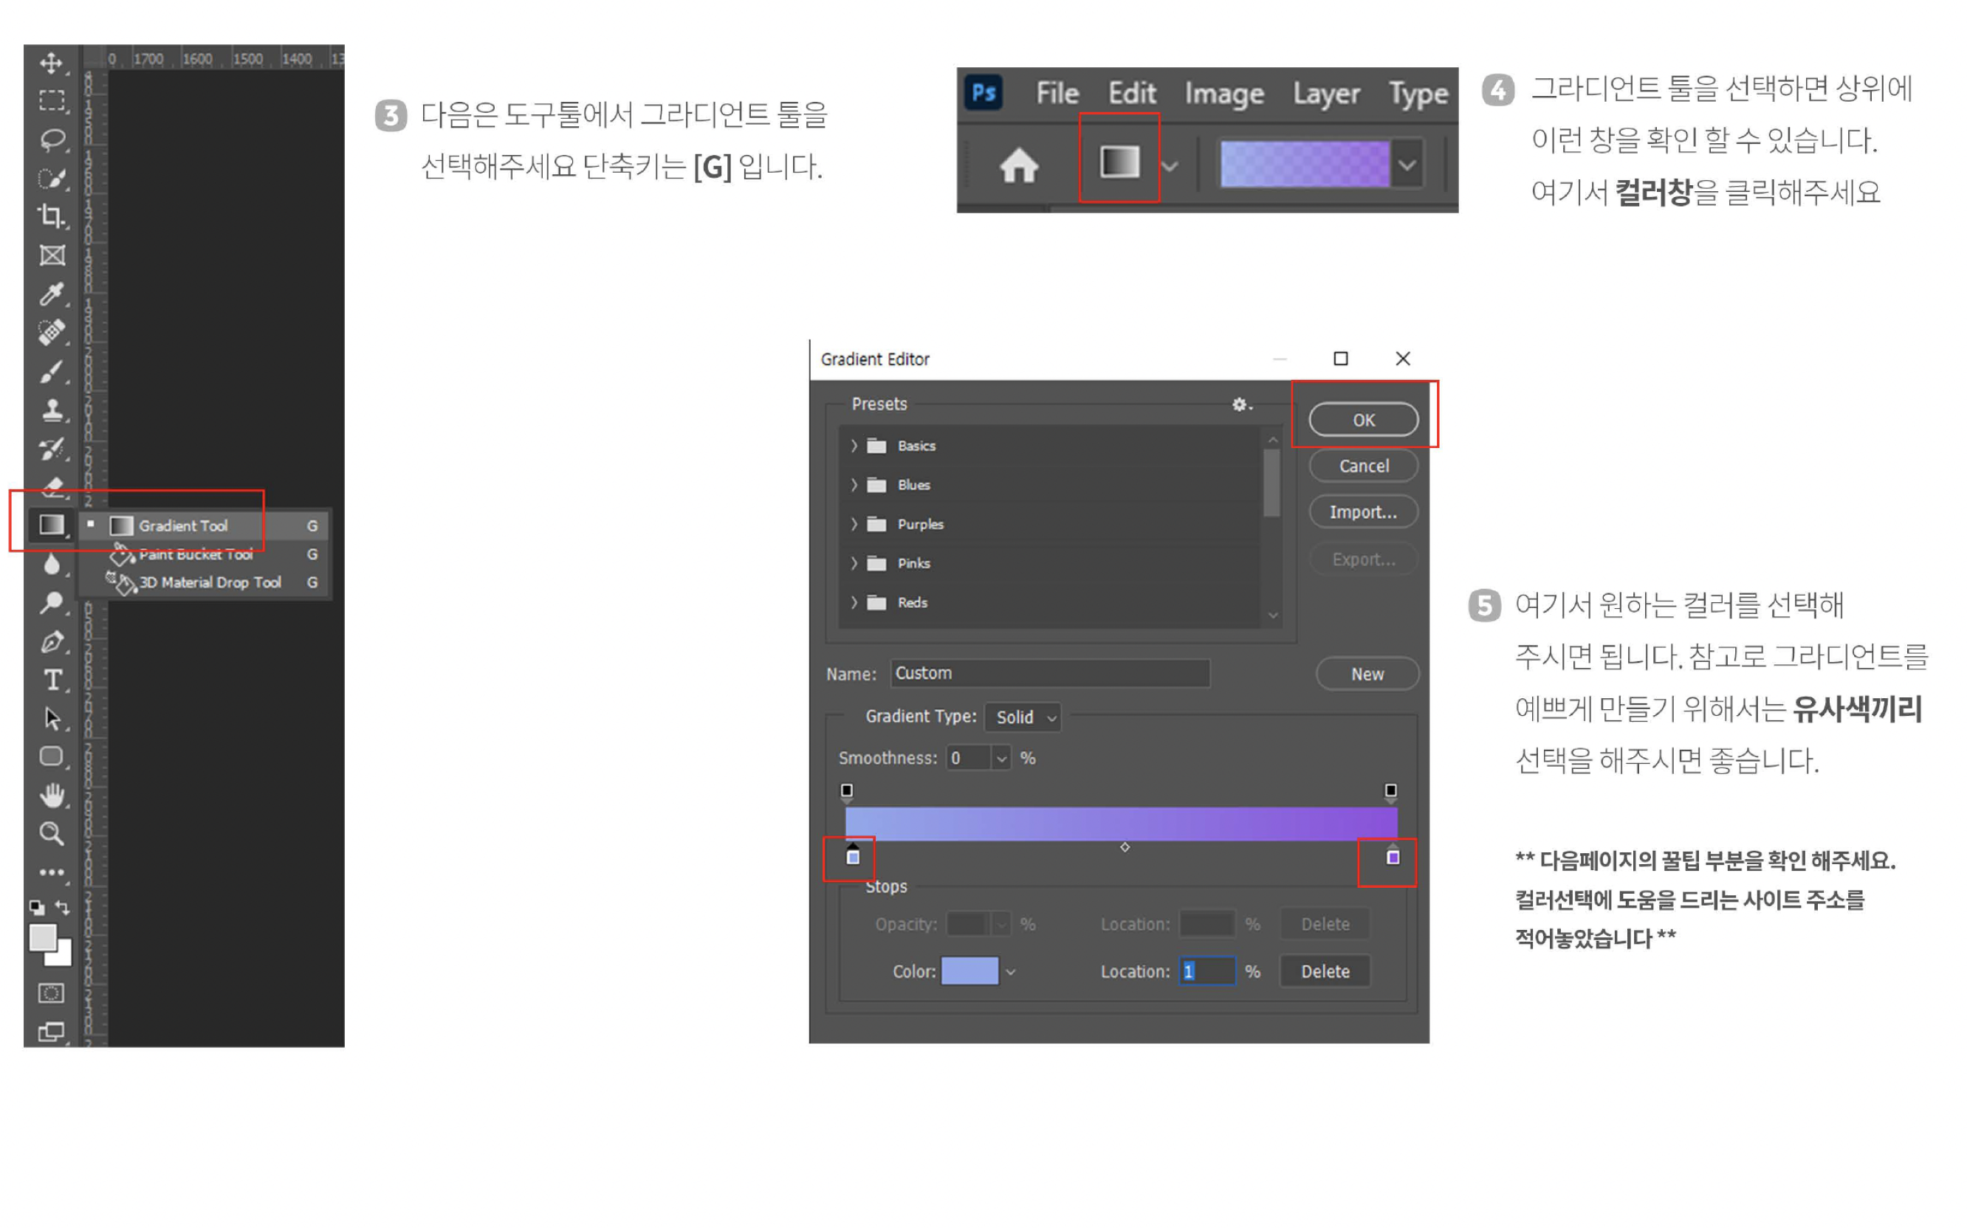Viewport: 1967px width, 1228px height.
Task: Select the Hand tool
Action: point(52,795)
